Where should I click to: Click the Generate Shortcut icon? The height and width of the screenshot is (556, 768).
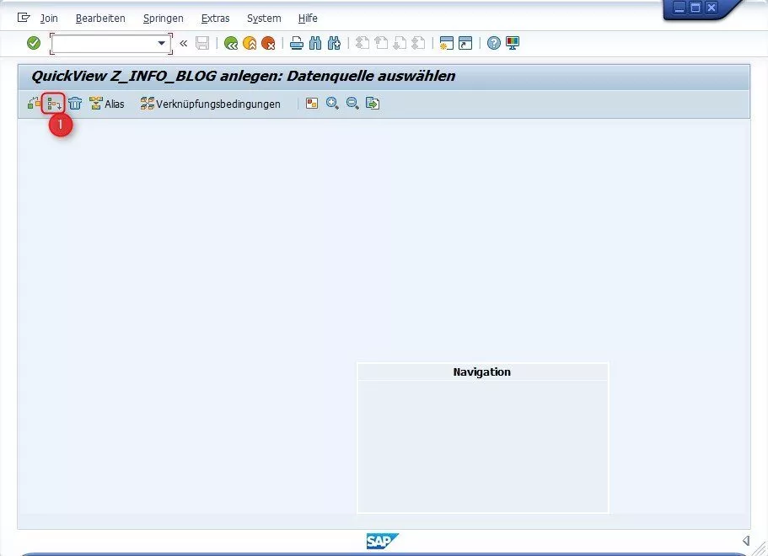[465, 43]
